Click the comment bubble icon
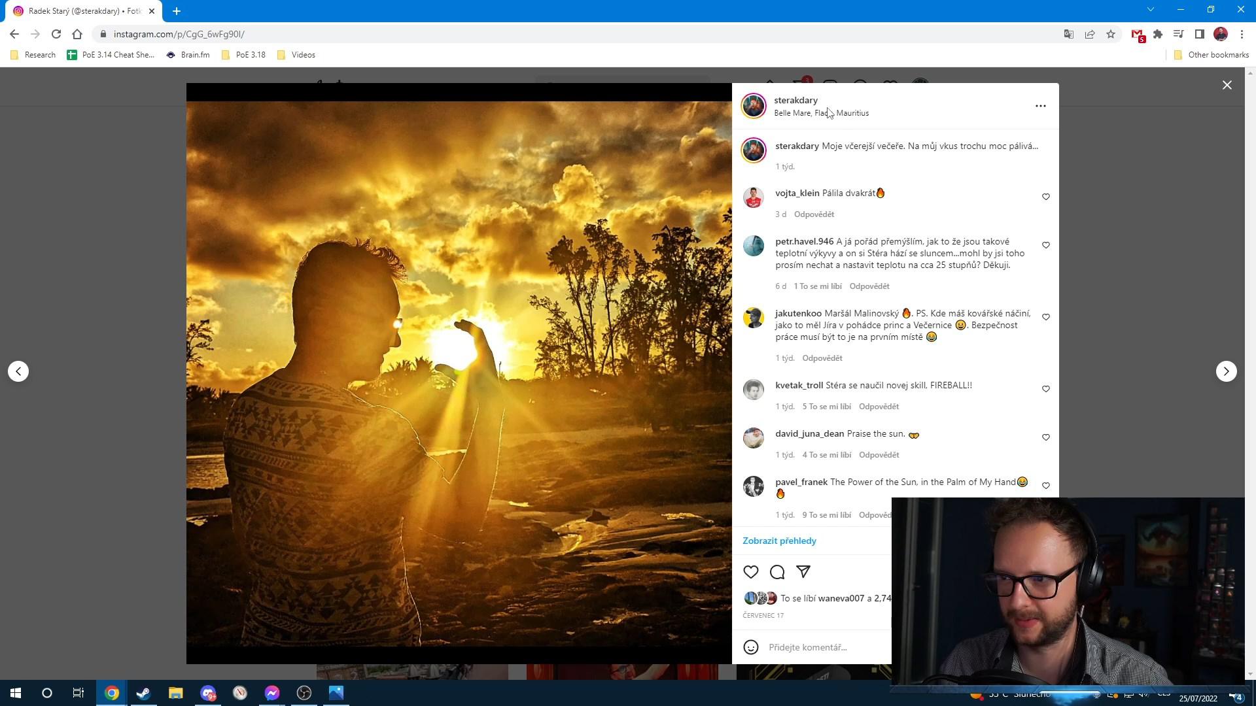Viewport: 1256px width, 706px height. pos(777,572)
